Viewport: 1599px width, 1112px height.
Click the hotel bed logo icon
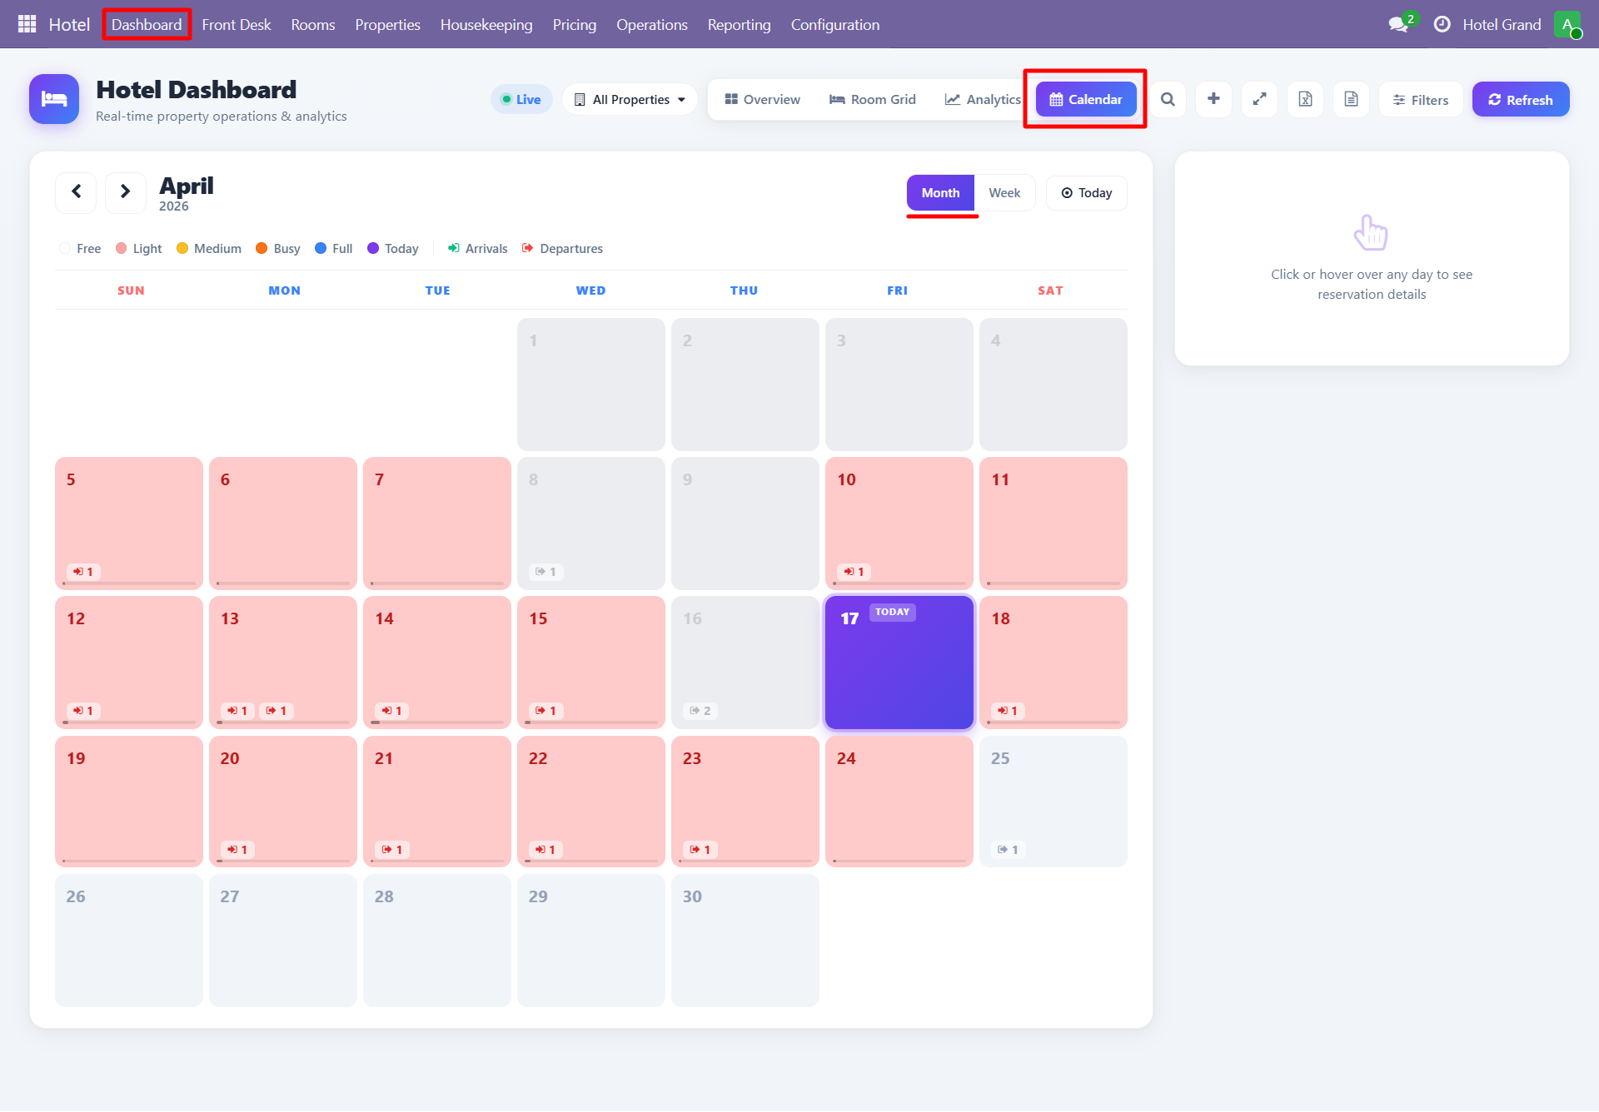(x=53, y=99)
